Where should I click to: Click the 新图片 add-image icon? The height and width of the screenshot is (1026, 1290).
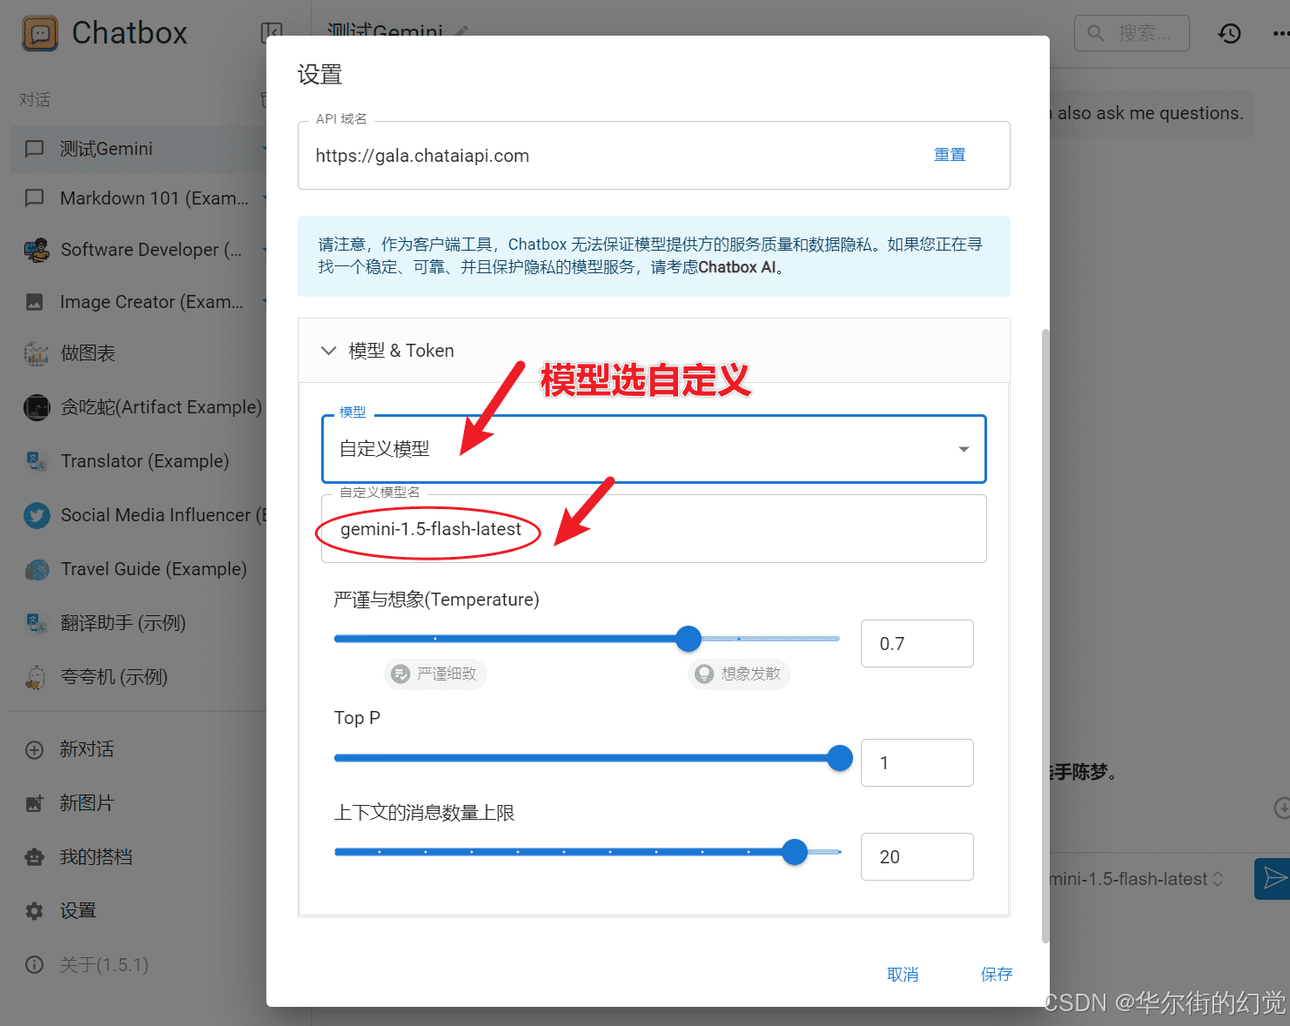(x=35, y=803)
